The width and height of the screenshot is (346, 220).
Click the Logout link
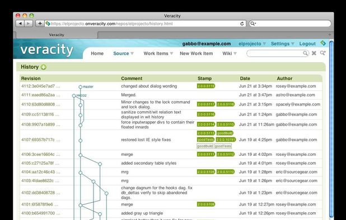click(x=307, y=44)
